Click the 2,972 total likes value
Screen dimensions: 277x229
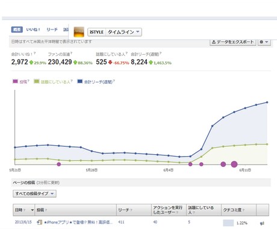pyautogui.click(x=20, y=62)
